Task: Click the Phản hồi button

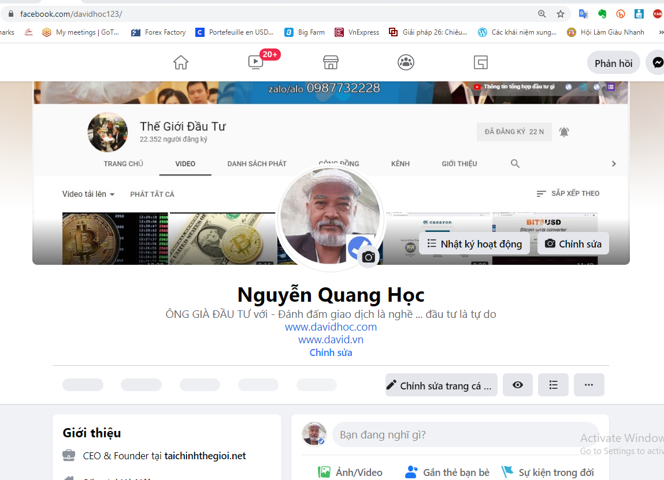Action: click(x=613, y=63)
